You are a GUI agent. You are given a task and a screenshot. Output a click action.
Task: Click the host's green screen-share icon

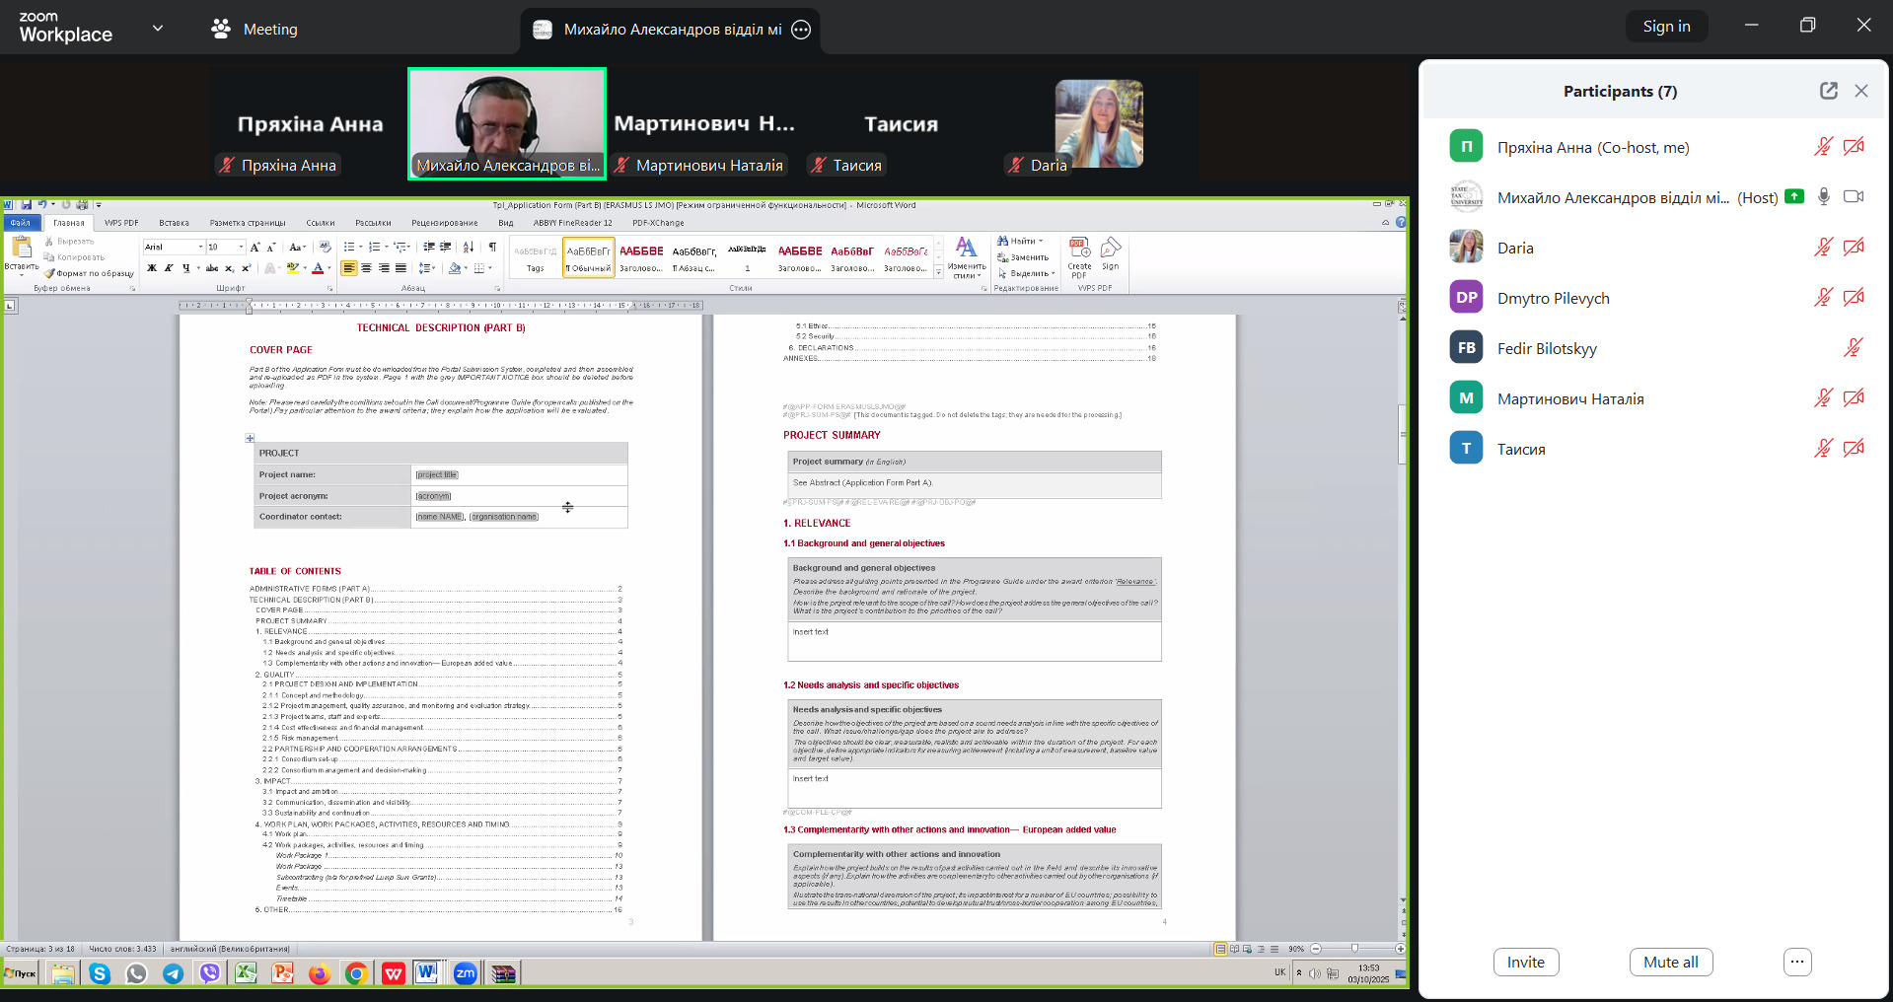tap(1794, 196)
